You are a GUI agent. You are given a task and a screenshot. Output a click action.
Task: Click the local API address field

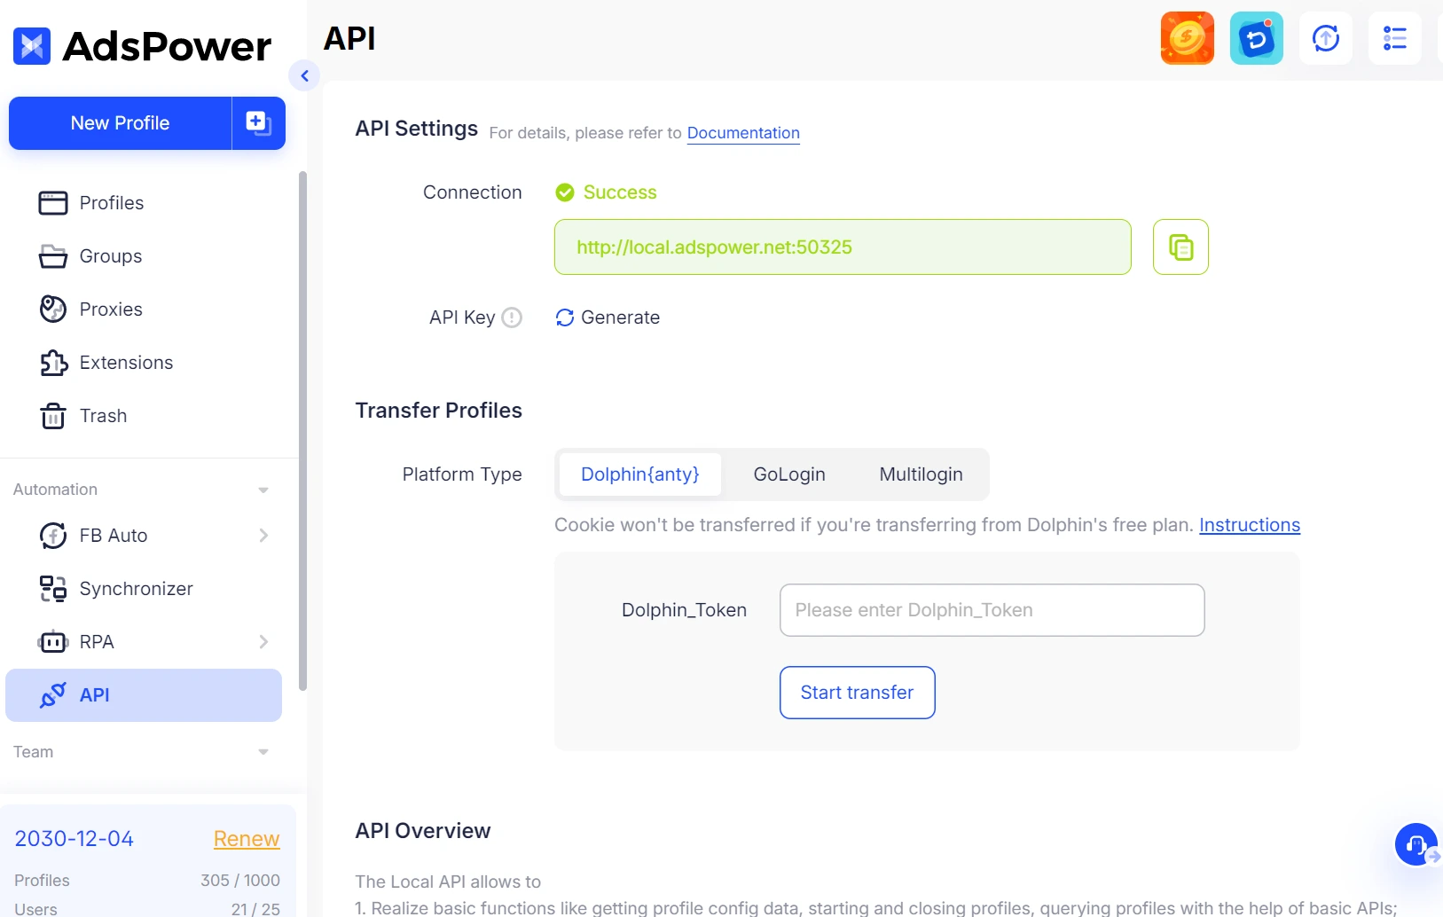pyautogui.click(x=843, y=247)
